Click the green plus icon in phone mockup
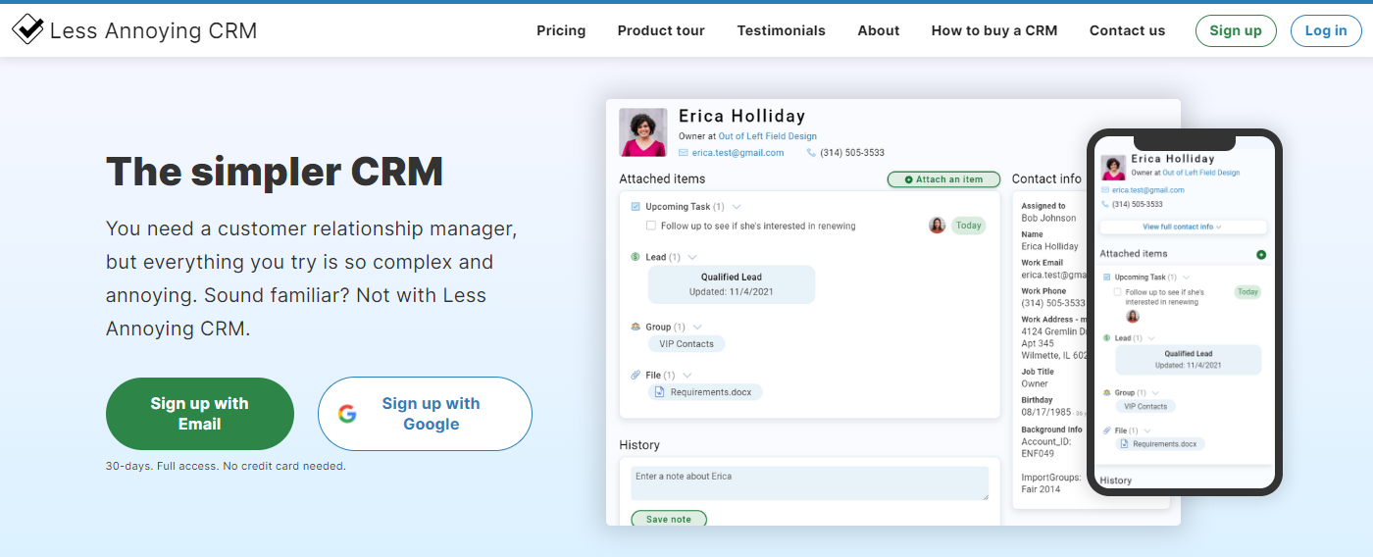This screenshot has height=557, width=1373. click(1261, 255)
